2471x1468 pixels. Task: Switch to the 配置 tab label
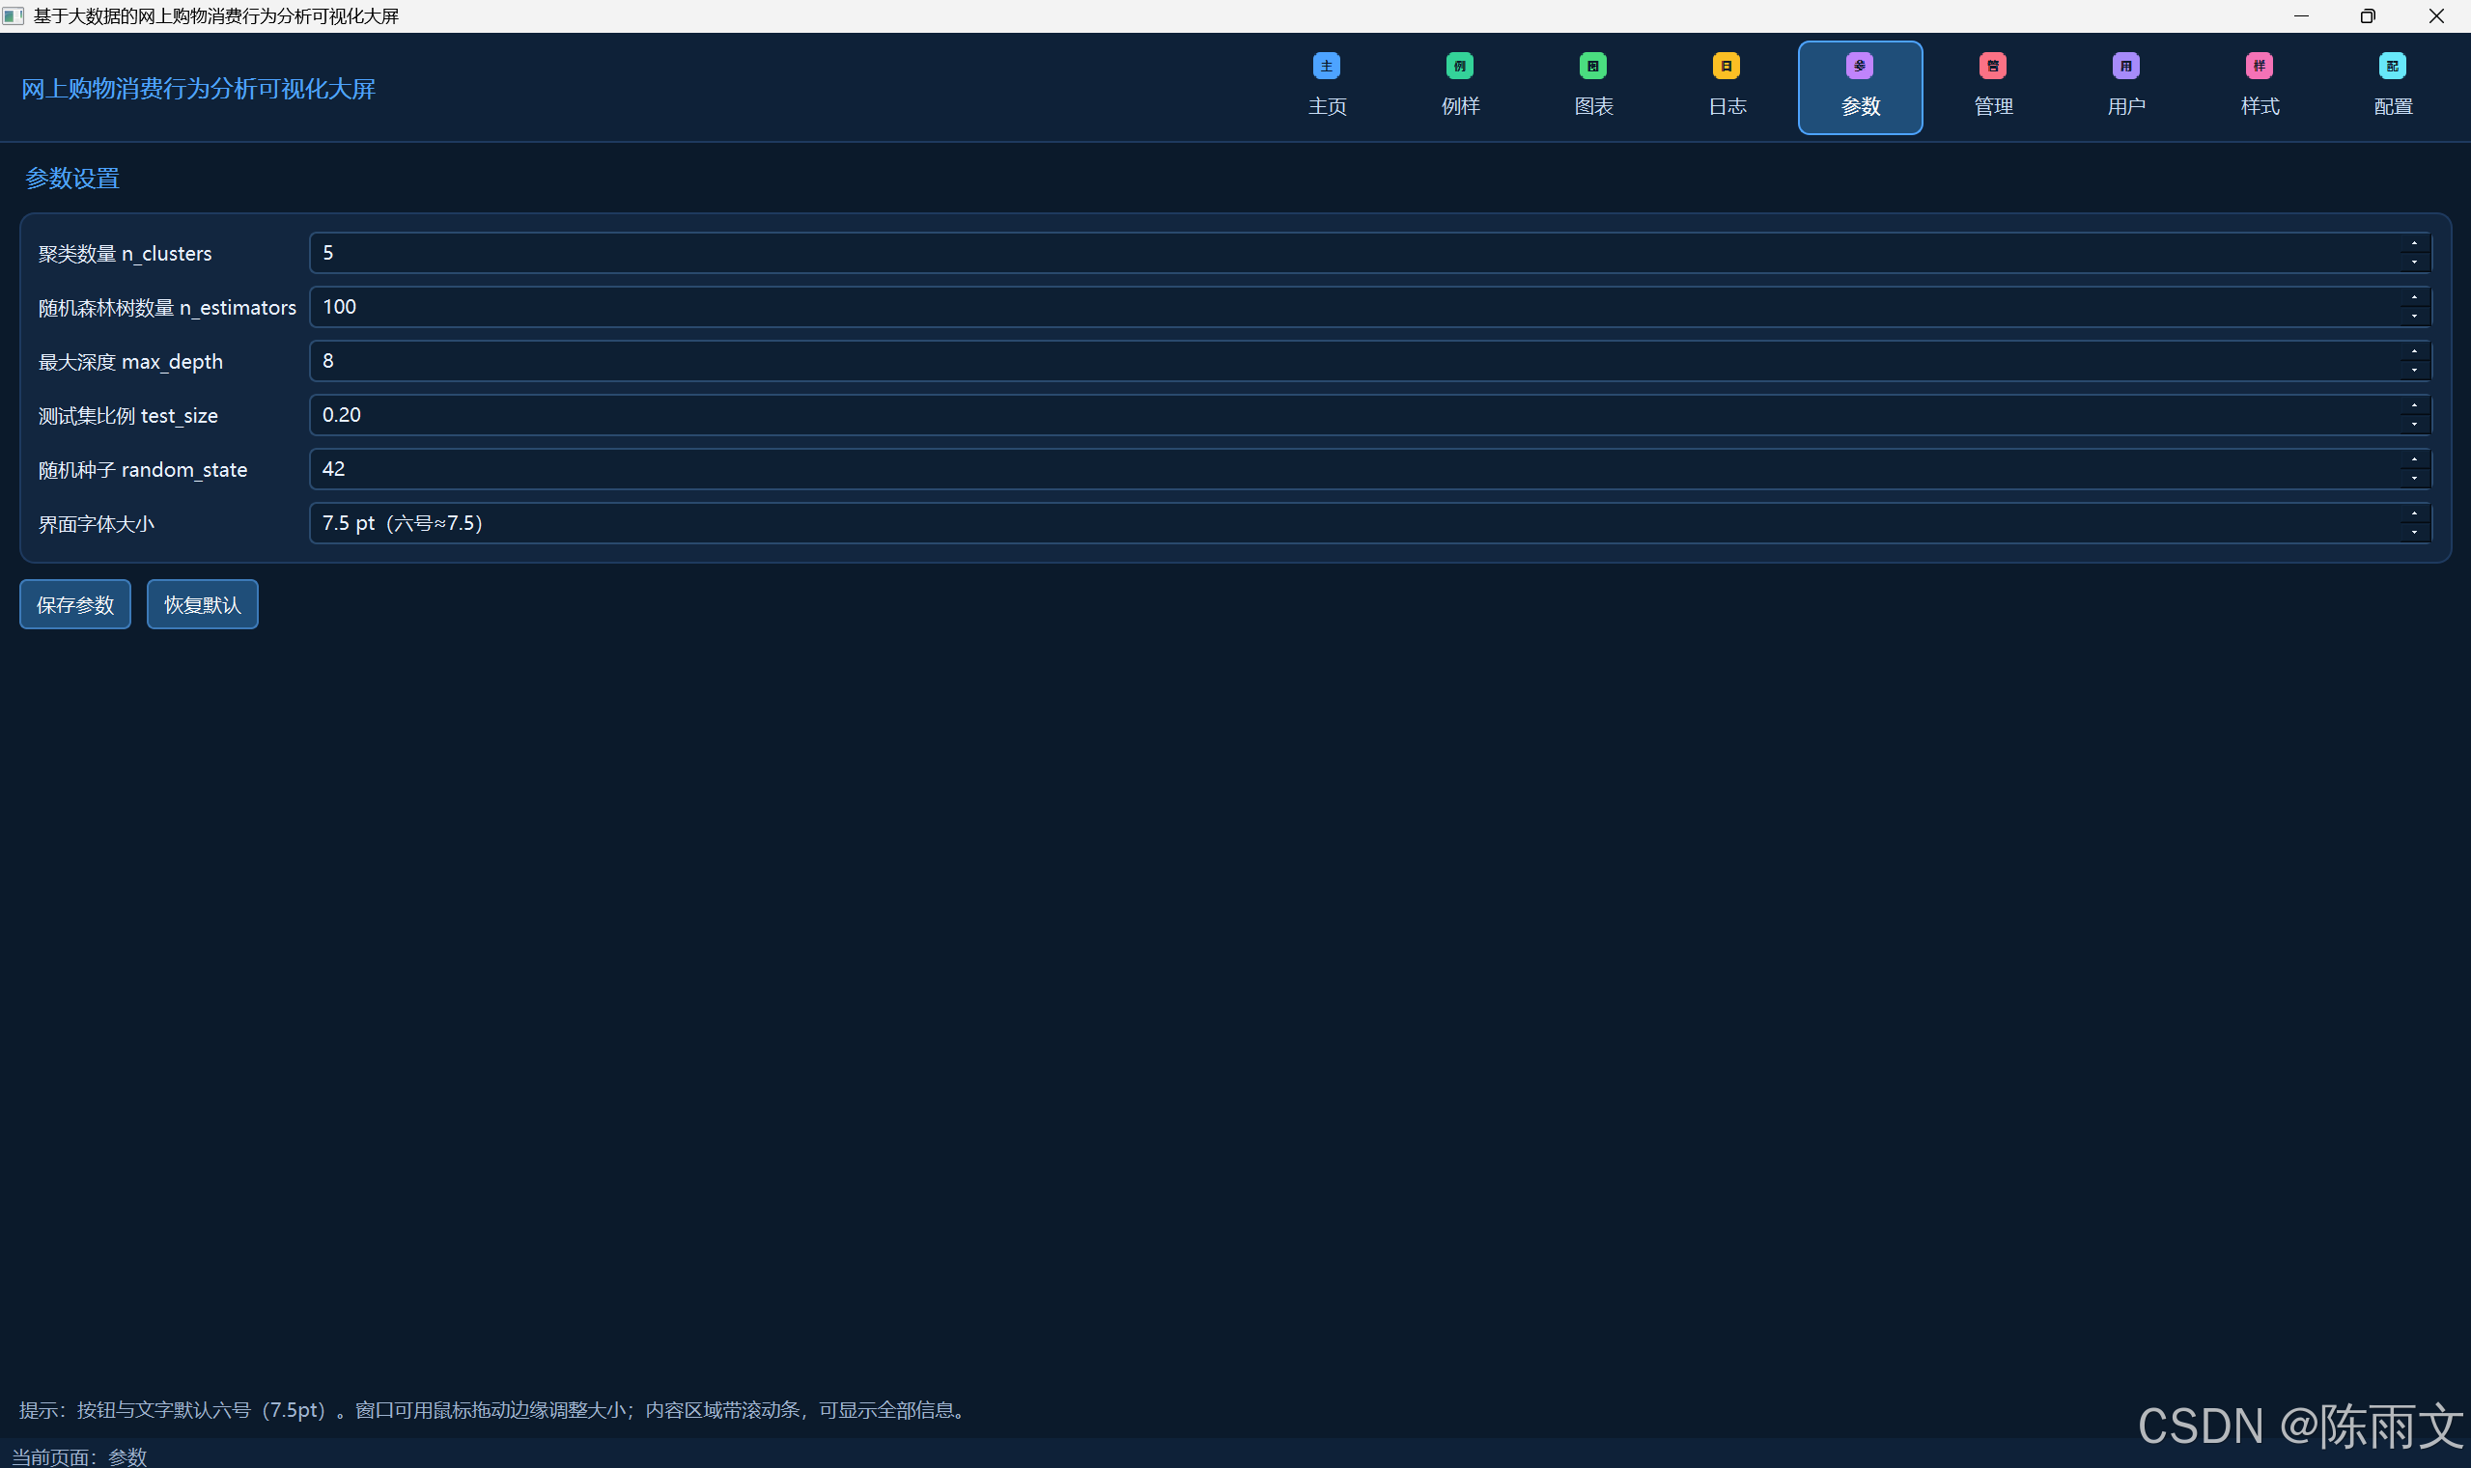2393,106
